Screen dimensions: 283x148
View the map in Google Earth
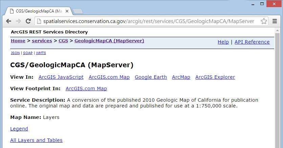(x=151, y=77)
